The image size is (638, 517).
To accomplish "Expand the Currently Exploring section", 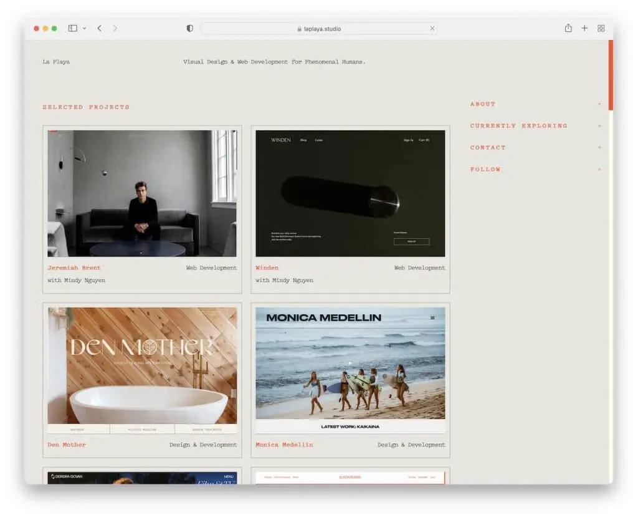I will (x=518, y=126).
